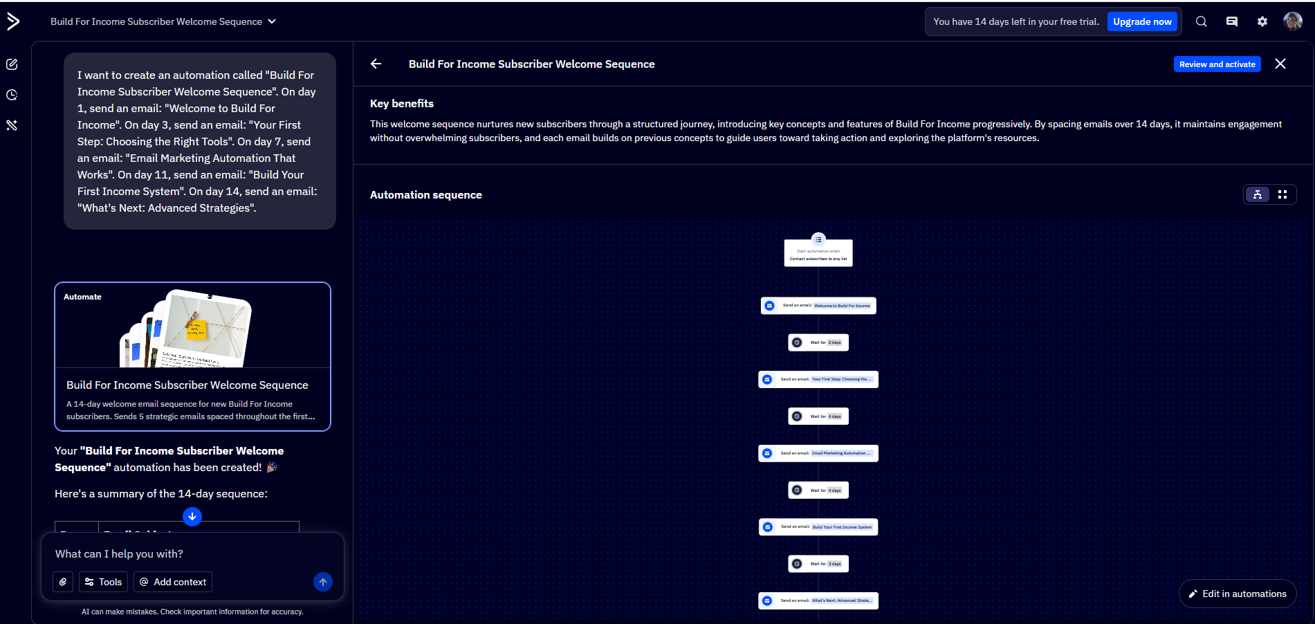Open the Automate card thumbnail image

(x=192, y=325)
